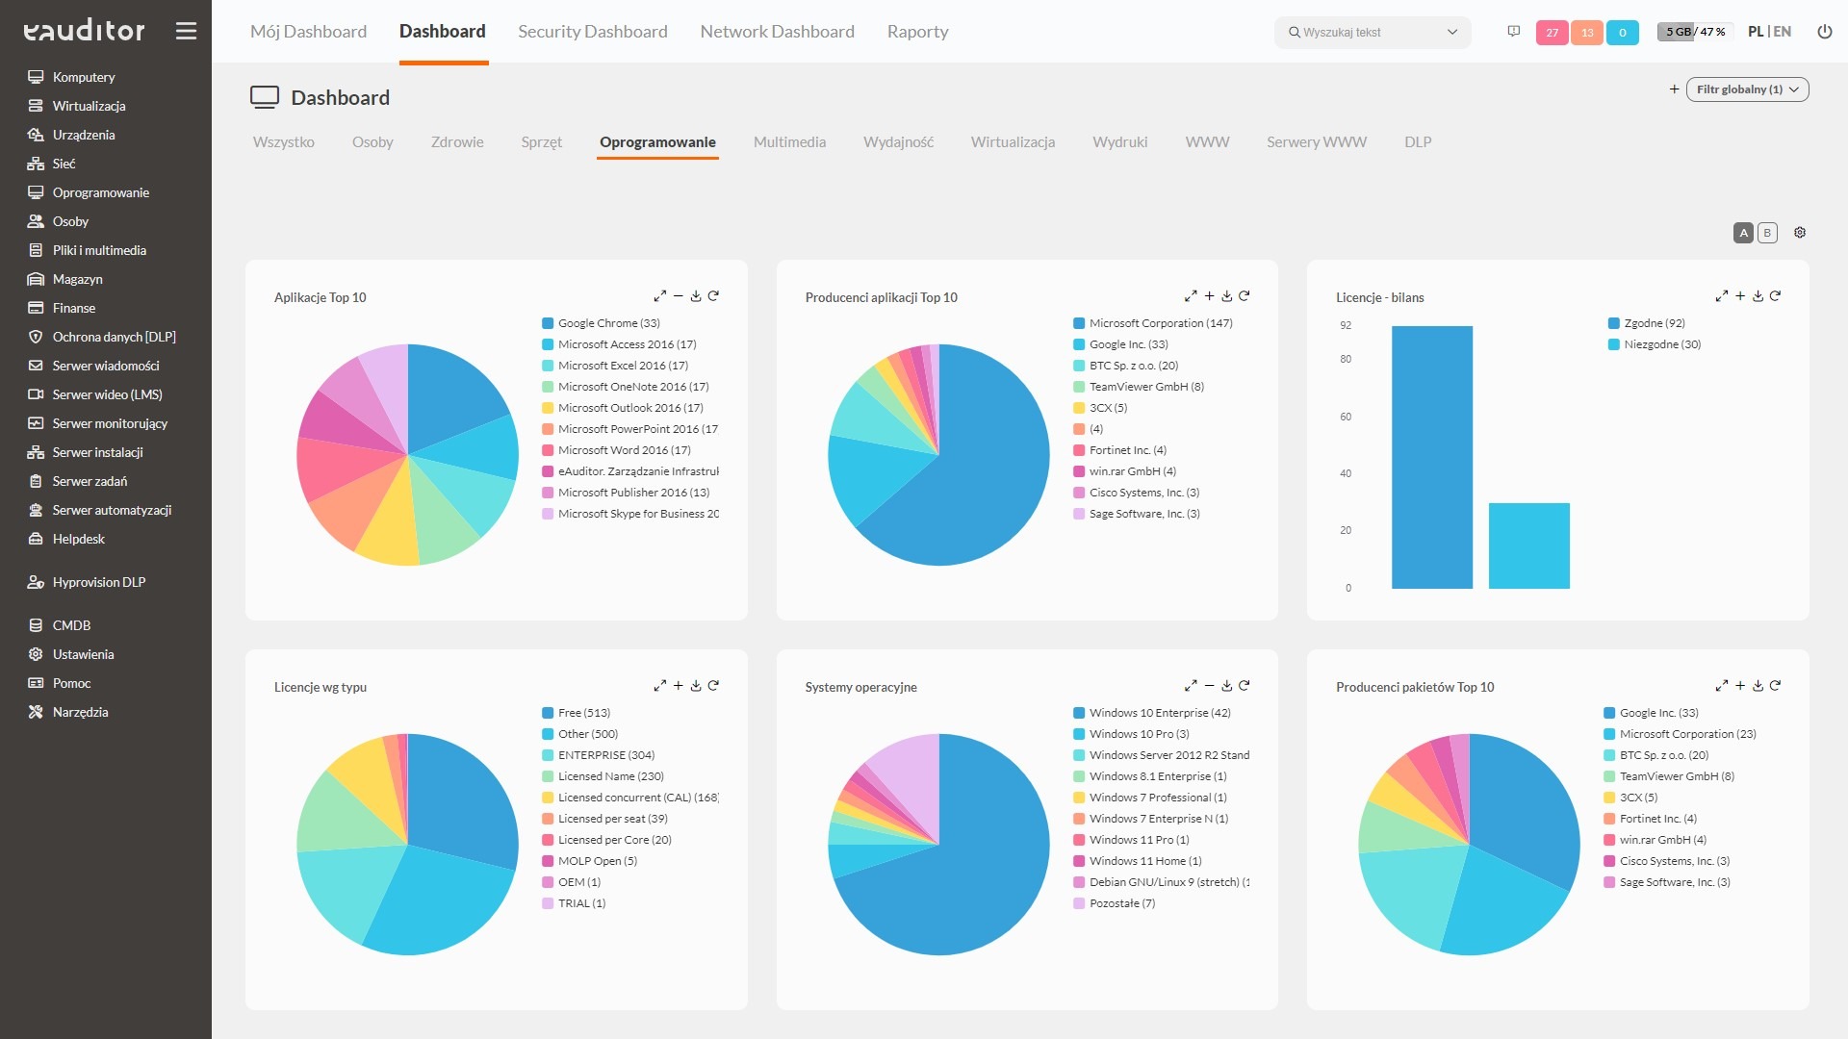Toggle Zgodne (92) legend series

(x=1646, y=323)
